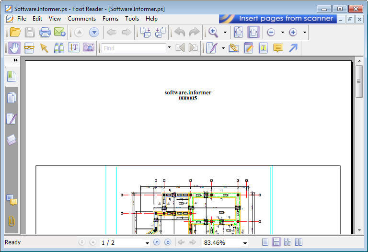Click the Print icon
368x252 pixels.
point(45,32)
